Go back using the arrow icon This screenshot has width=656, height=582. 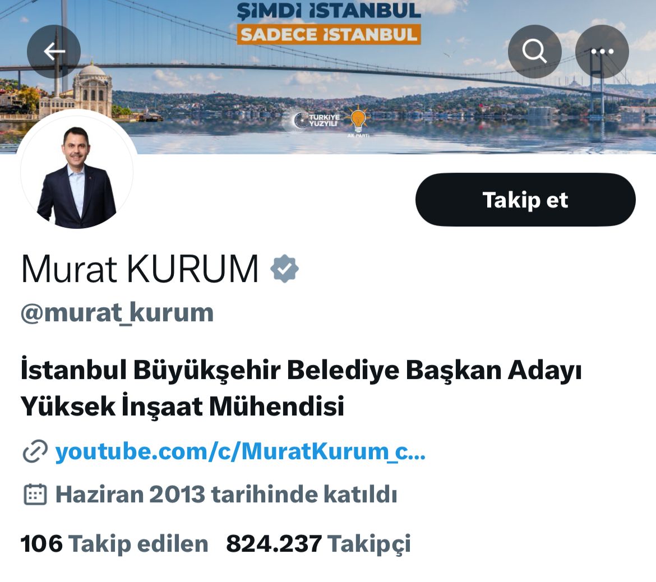[x=54, y=52]
